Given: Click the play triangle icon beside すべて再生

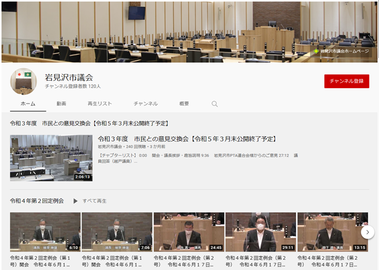Looking at the screenshot, I should coord(75,201).
